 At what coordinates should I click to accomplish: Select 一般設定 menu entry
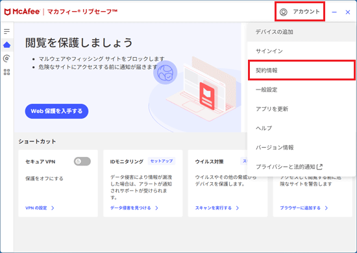click(x=301, y=90)
